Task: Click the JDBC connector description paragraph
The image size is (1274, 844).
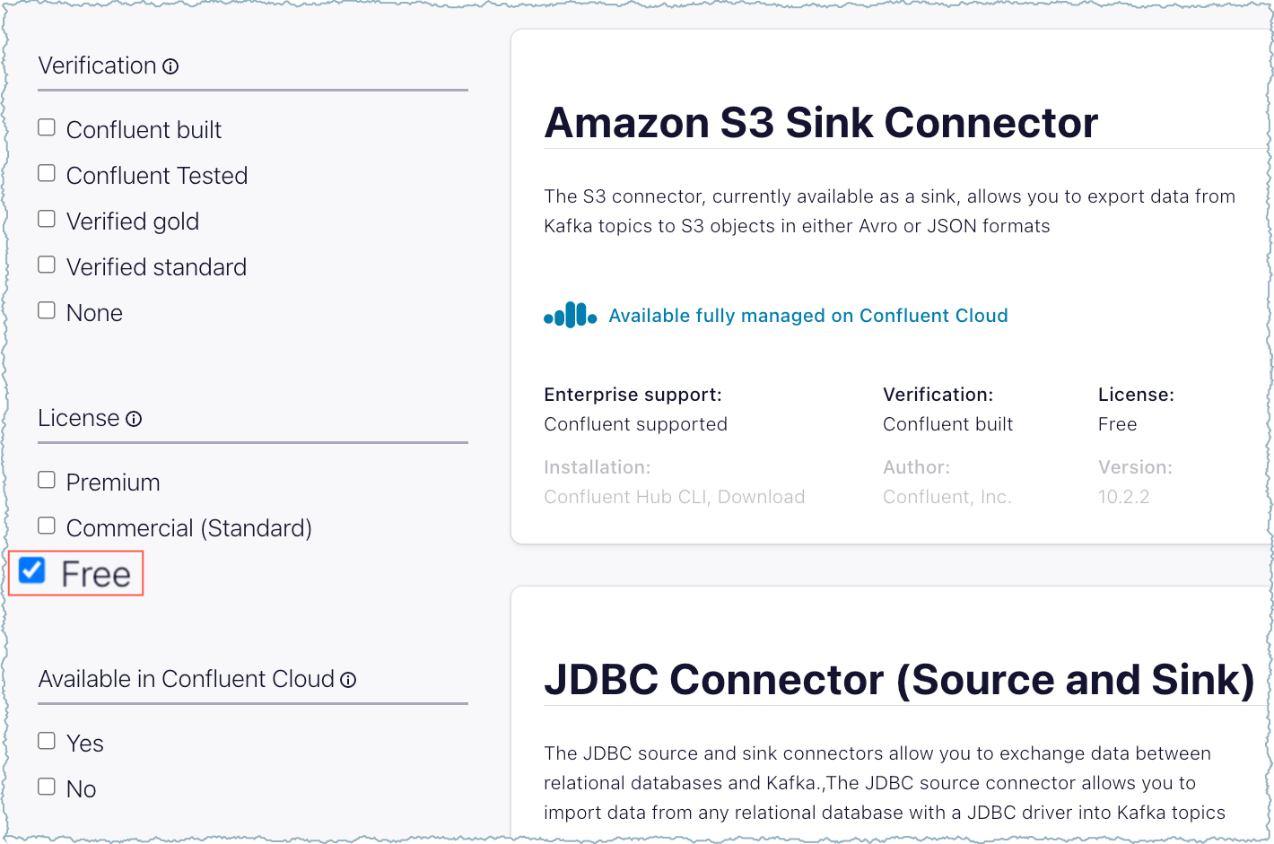Action: pyautogui.click(x=884, y=783)
